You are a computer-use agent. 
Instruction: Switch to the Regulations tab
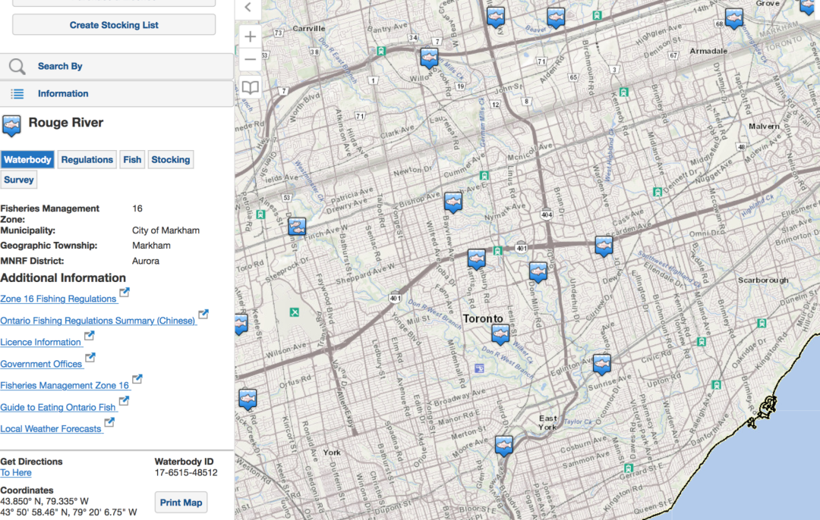tap(87, 159)
